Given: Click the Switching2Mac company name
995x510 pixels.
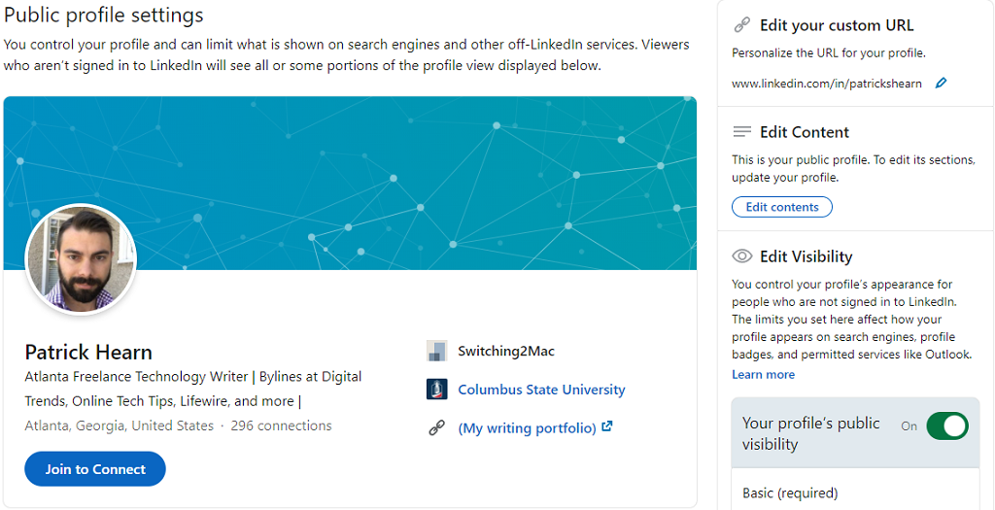Looking at the screenshot, I should [506, 351].
